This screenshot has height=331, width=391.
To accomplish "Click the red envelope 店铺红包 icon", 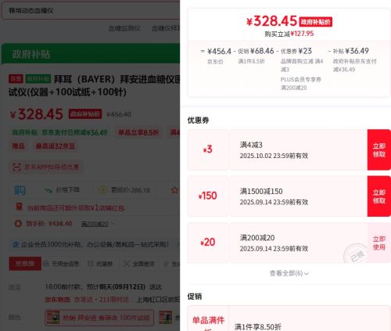I will pos(19,207).
